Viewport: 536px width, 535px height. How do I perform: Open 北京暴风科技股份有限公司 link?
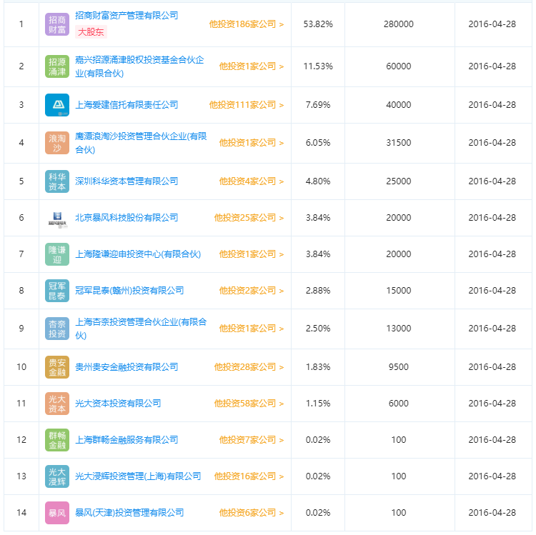click(x=126, y=218)
